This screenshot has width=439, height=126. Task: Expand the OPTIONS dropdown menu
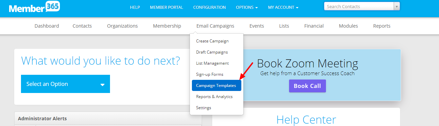(247, 7)
